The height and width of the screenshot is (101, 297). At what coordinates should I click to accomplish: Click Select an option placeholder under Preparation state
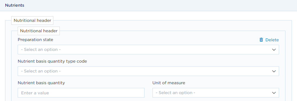41,50
